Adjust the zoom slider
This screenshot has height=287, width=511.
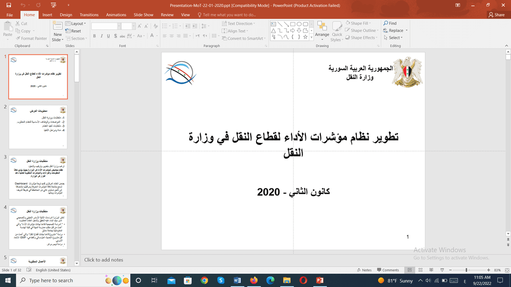click(467, 270)
